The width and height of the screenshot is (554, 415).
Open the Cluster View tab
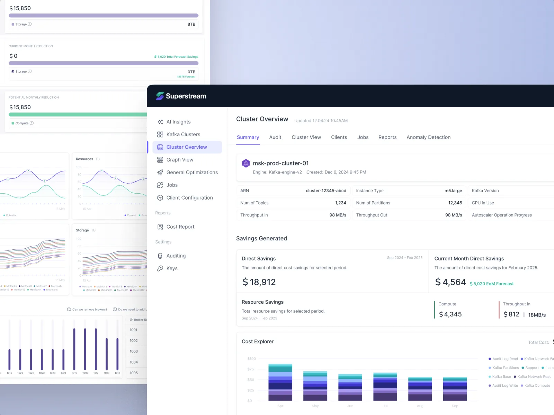point(306,137)
